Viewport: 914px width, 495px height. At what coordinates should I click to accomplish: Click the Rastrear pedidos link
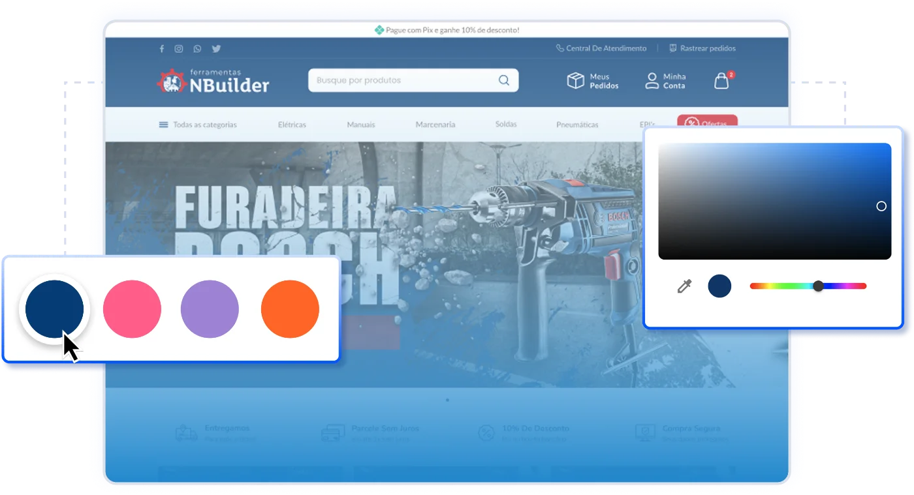708,48
